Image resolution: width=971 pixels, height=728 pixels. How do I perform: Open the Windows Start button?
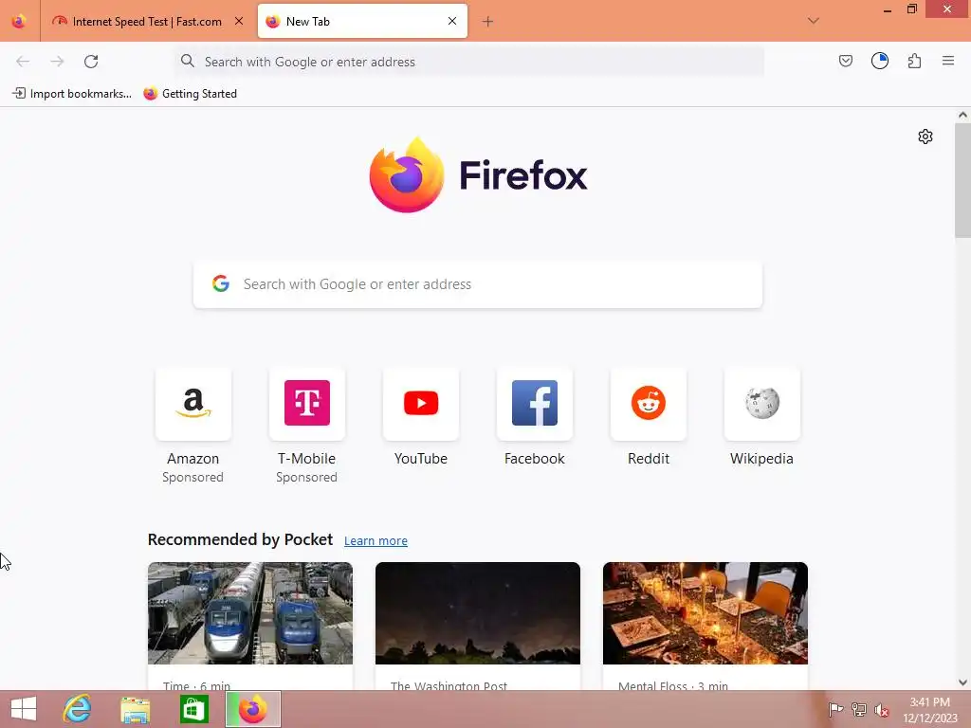(24, 709)
